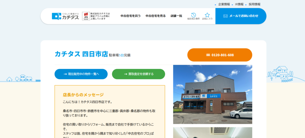Open 中古住宅を買う menu

pos(130,16)
